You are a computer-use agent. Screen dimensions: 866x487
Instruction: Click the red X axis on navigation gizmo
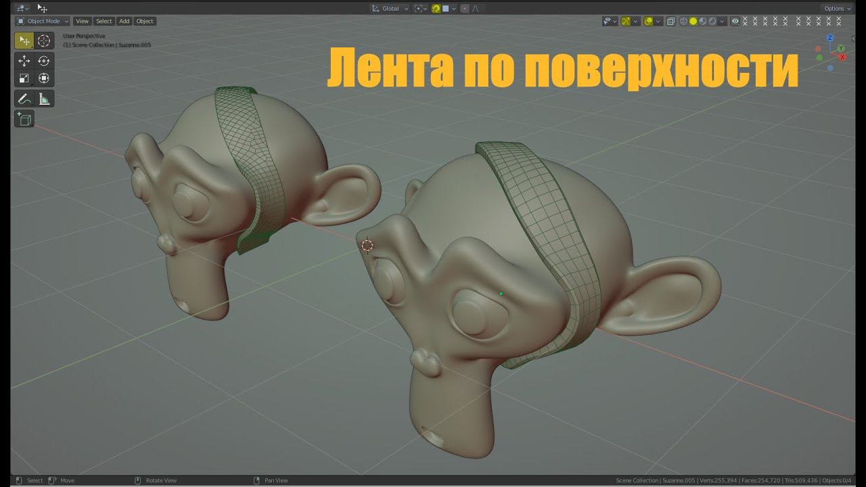(x=843, y=57)
